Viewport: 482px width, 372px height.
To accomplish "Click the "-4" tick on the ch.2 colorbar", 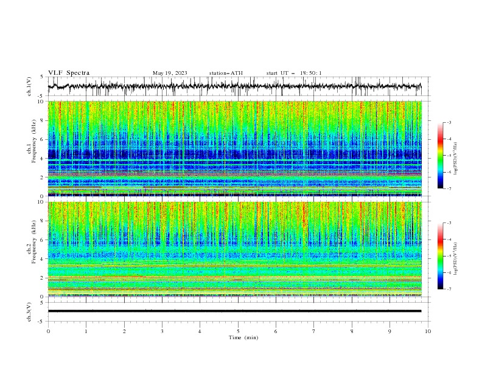I will [449, 239].
